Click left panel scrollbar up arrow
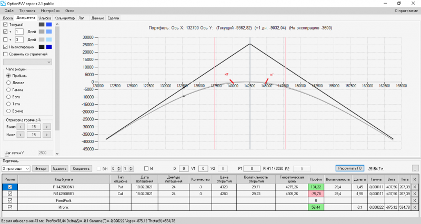The width and height of the screenshot is (421, 224). pyautogui.click(x=57, y=24)
